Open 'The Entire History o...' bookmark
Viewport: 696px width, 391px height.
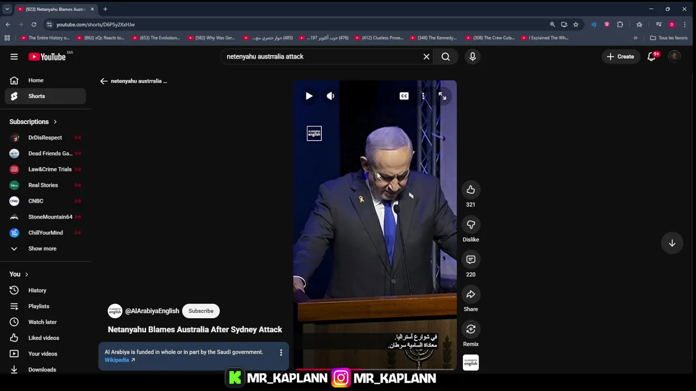[45, 38]
